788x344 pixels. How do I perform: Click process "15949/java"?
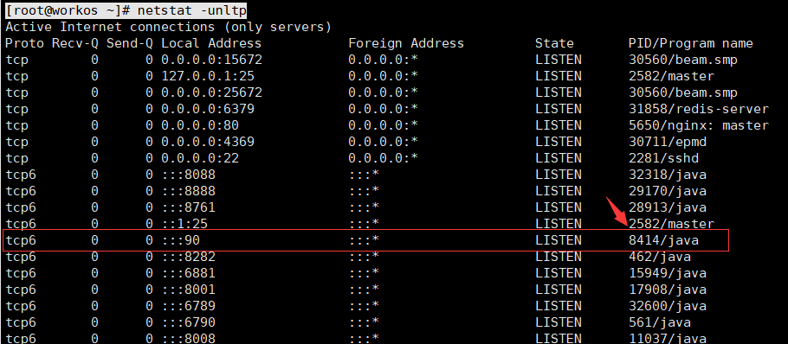[x=668, y=273]
